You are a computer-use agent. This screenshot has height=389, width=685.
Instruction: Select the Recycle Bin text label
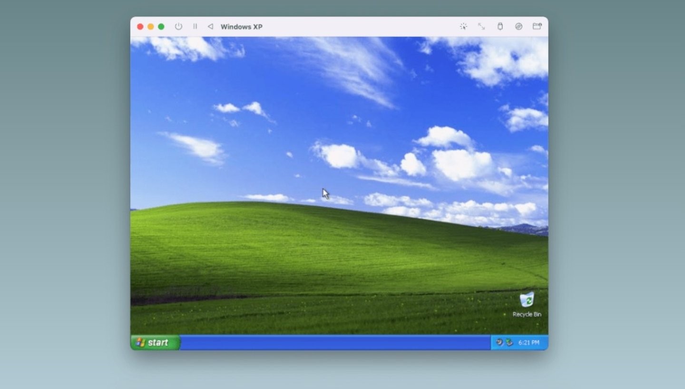click(x=527, y=314)
